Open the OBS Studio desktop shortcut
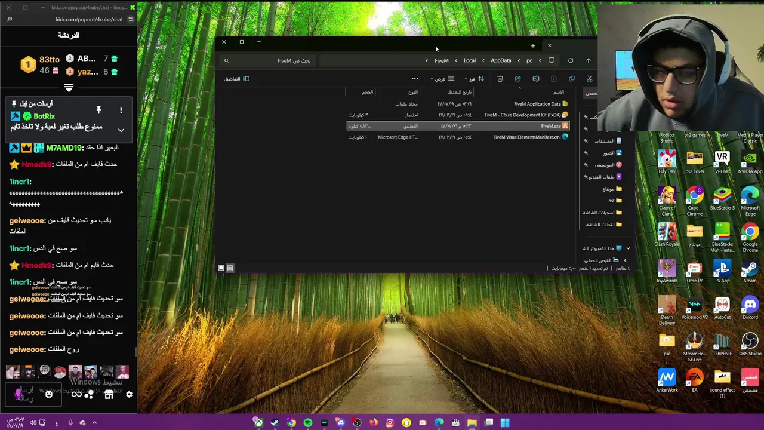 click(750, 345)
